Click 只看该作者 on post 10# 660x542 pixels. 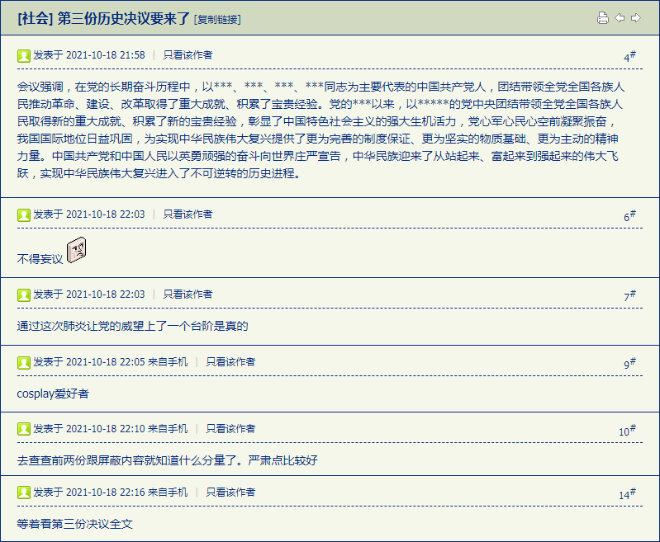pyautogui.click(x=230, y=429)
